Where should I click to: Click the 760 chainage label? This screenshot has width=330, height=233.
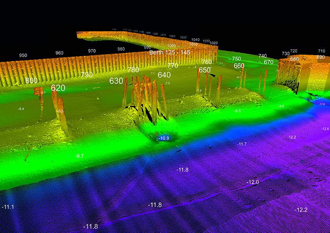(x=207, y=62)
